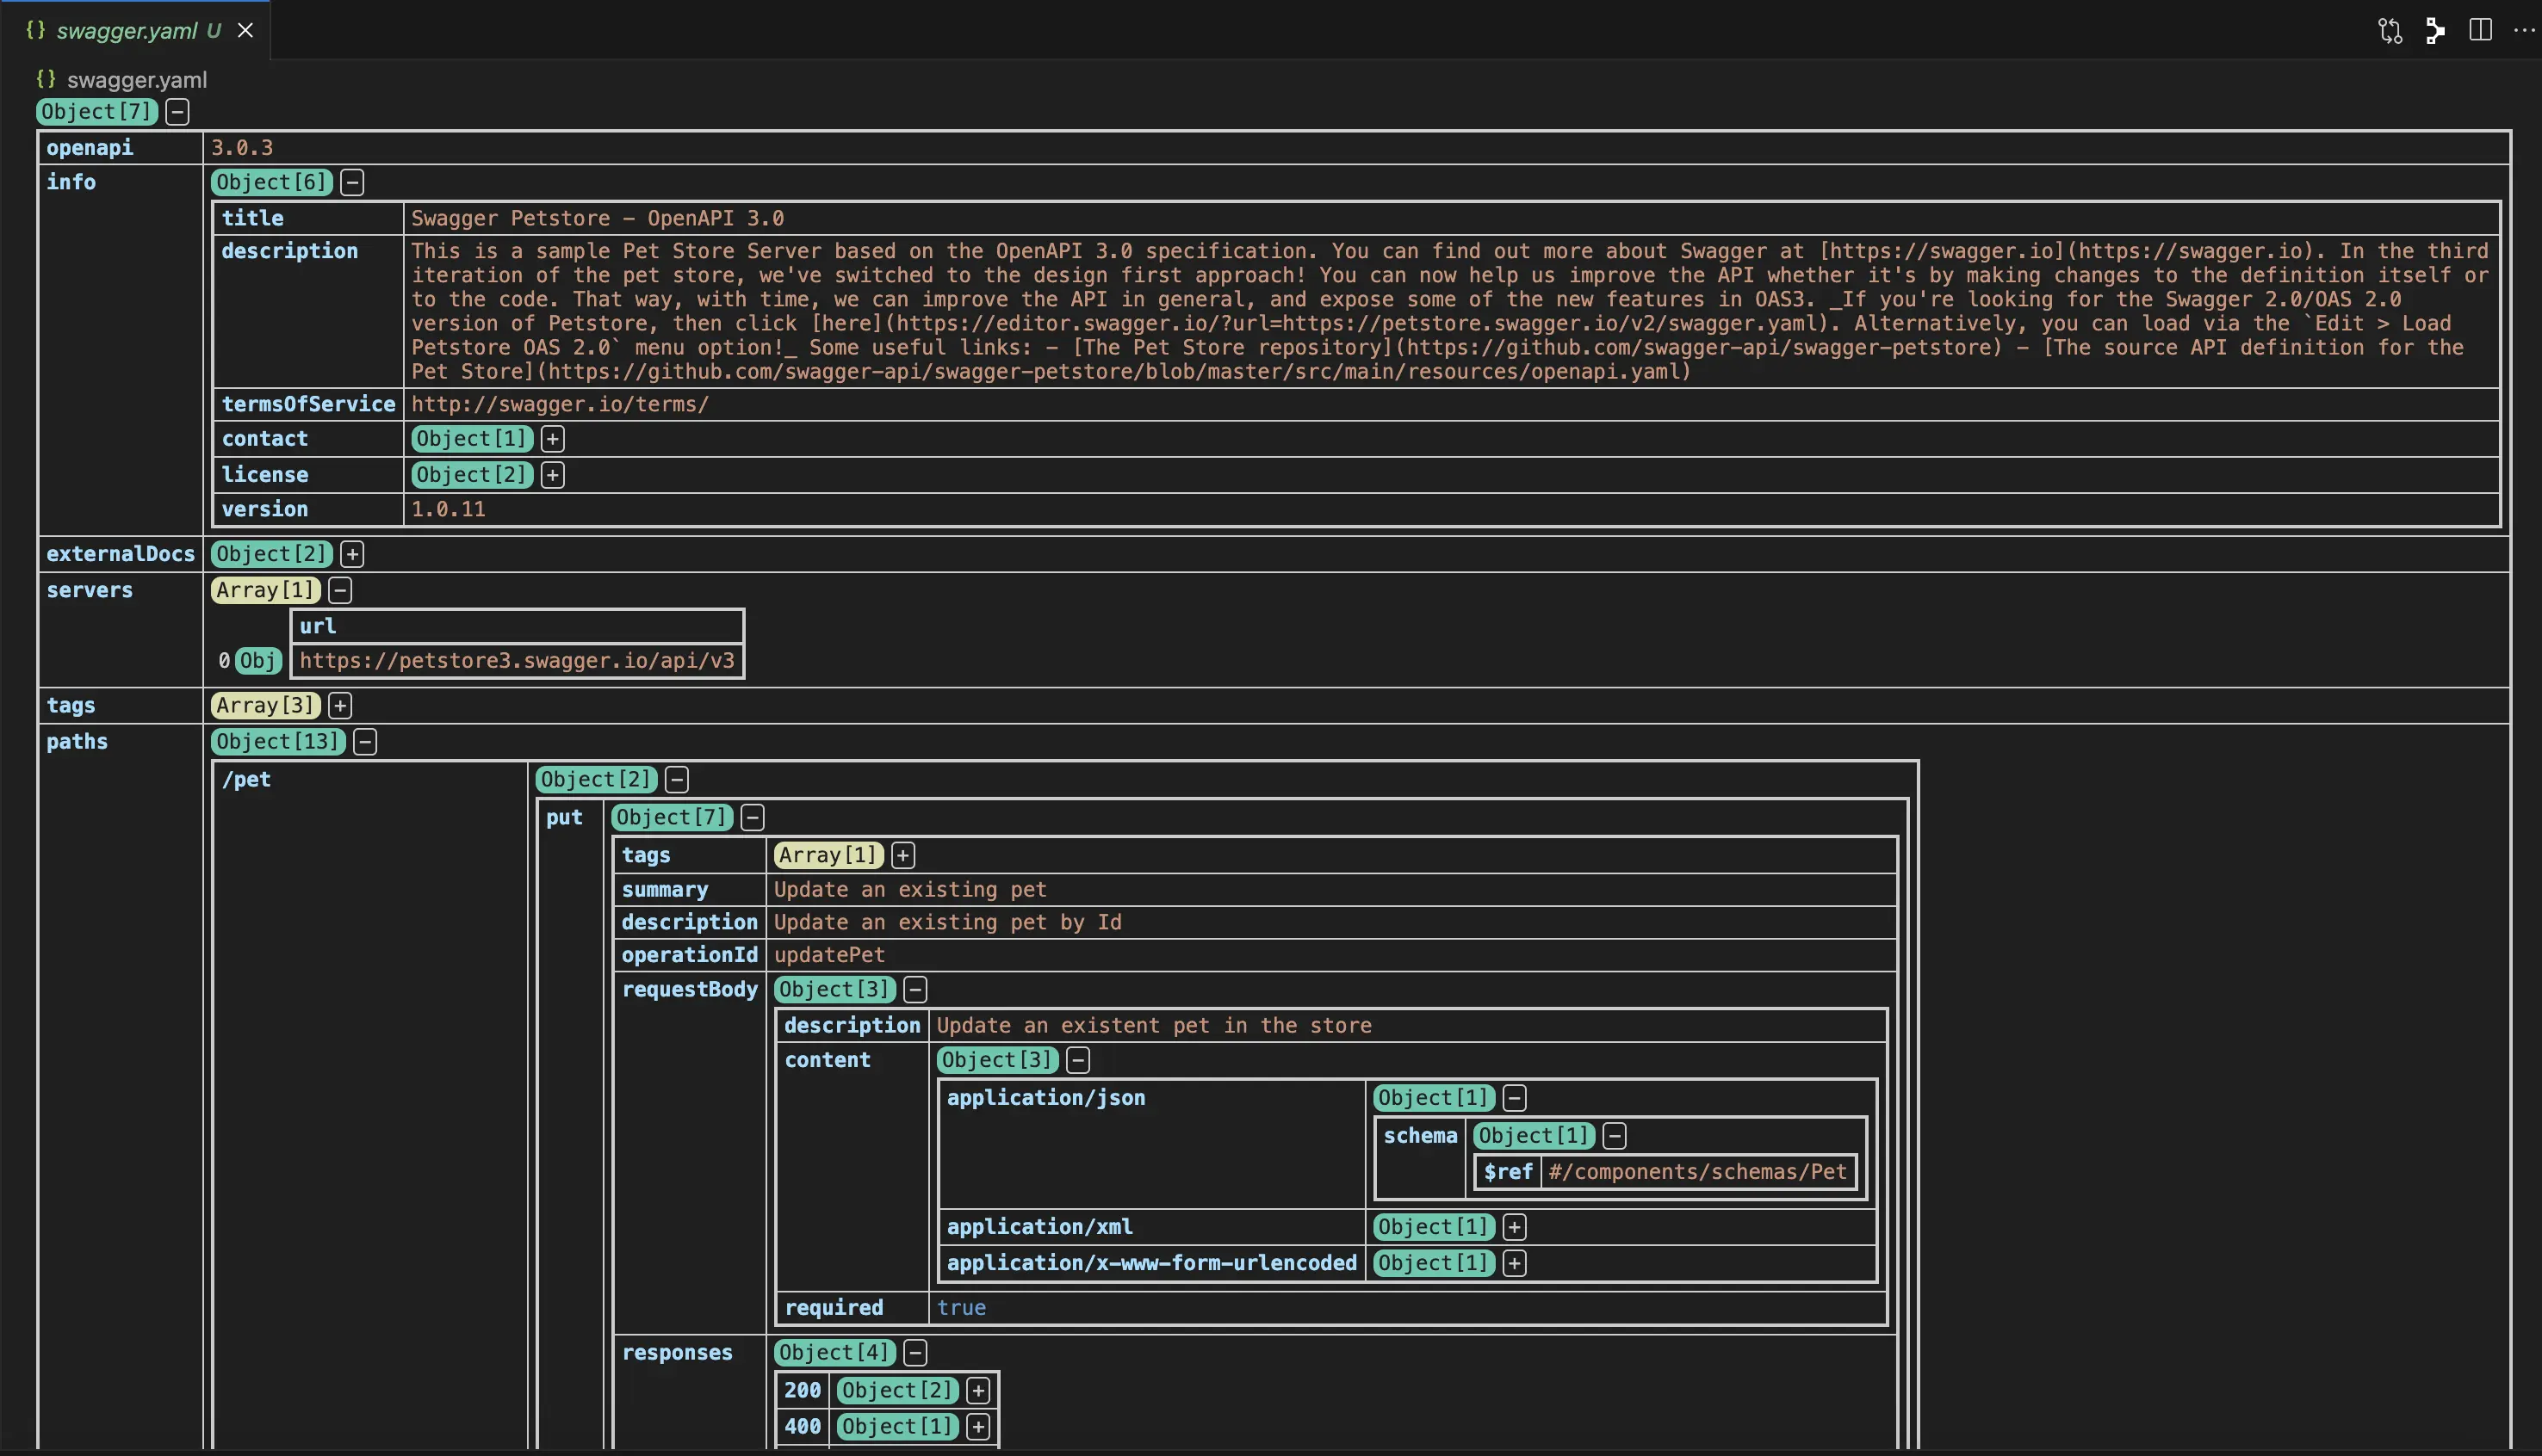
Task: Select the 3.0.3 version value
Action: 242,148
